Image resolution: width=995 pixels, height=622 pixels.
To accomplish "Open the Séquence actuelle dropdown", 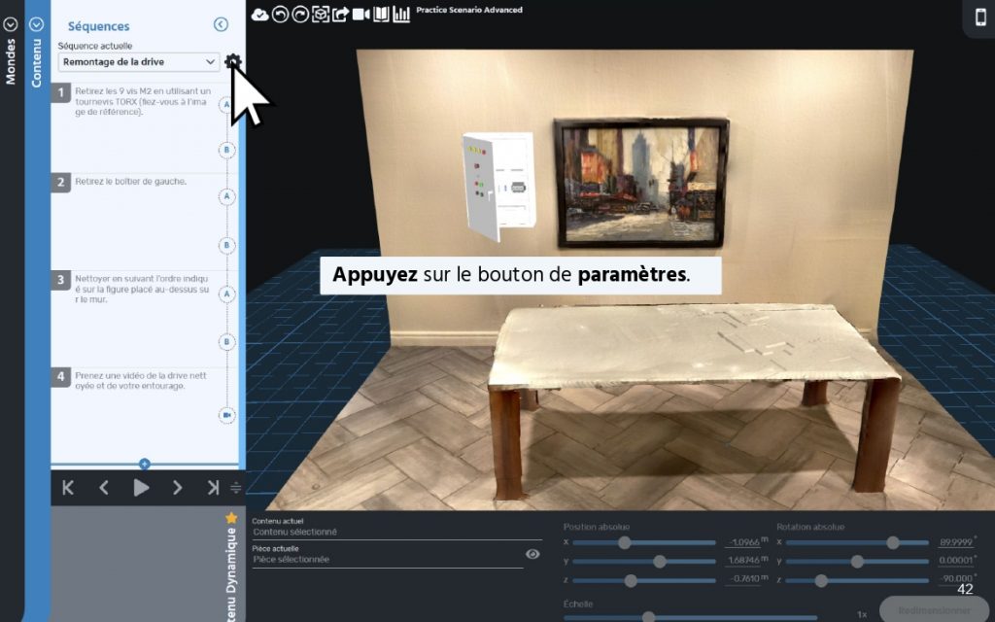I will click(x=138, y=62).
